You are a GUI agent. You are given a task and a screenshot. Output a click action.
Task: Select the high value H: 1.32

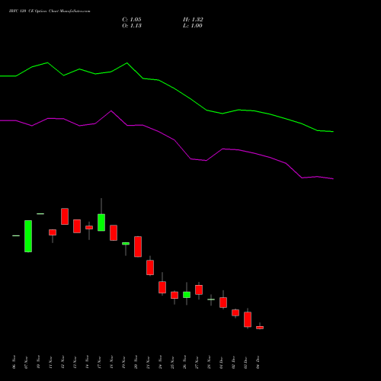point(193,20)
